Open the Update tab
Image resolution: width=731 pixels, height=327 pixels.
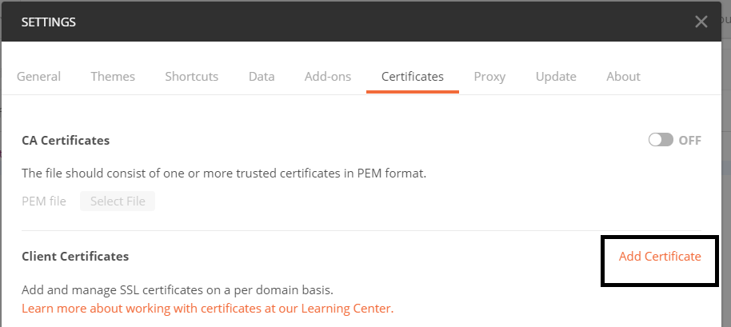click(x=556, y=77)
